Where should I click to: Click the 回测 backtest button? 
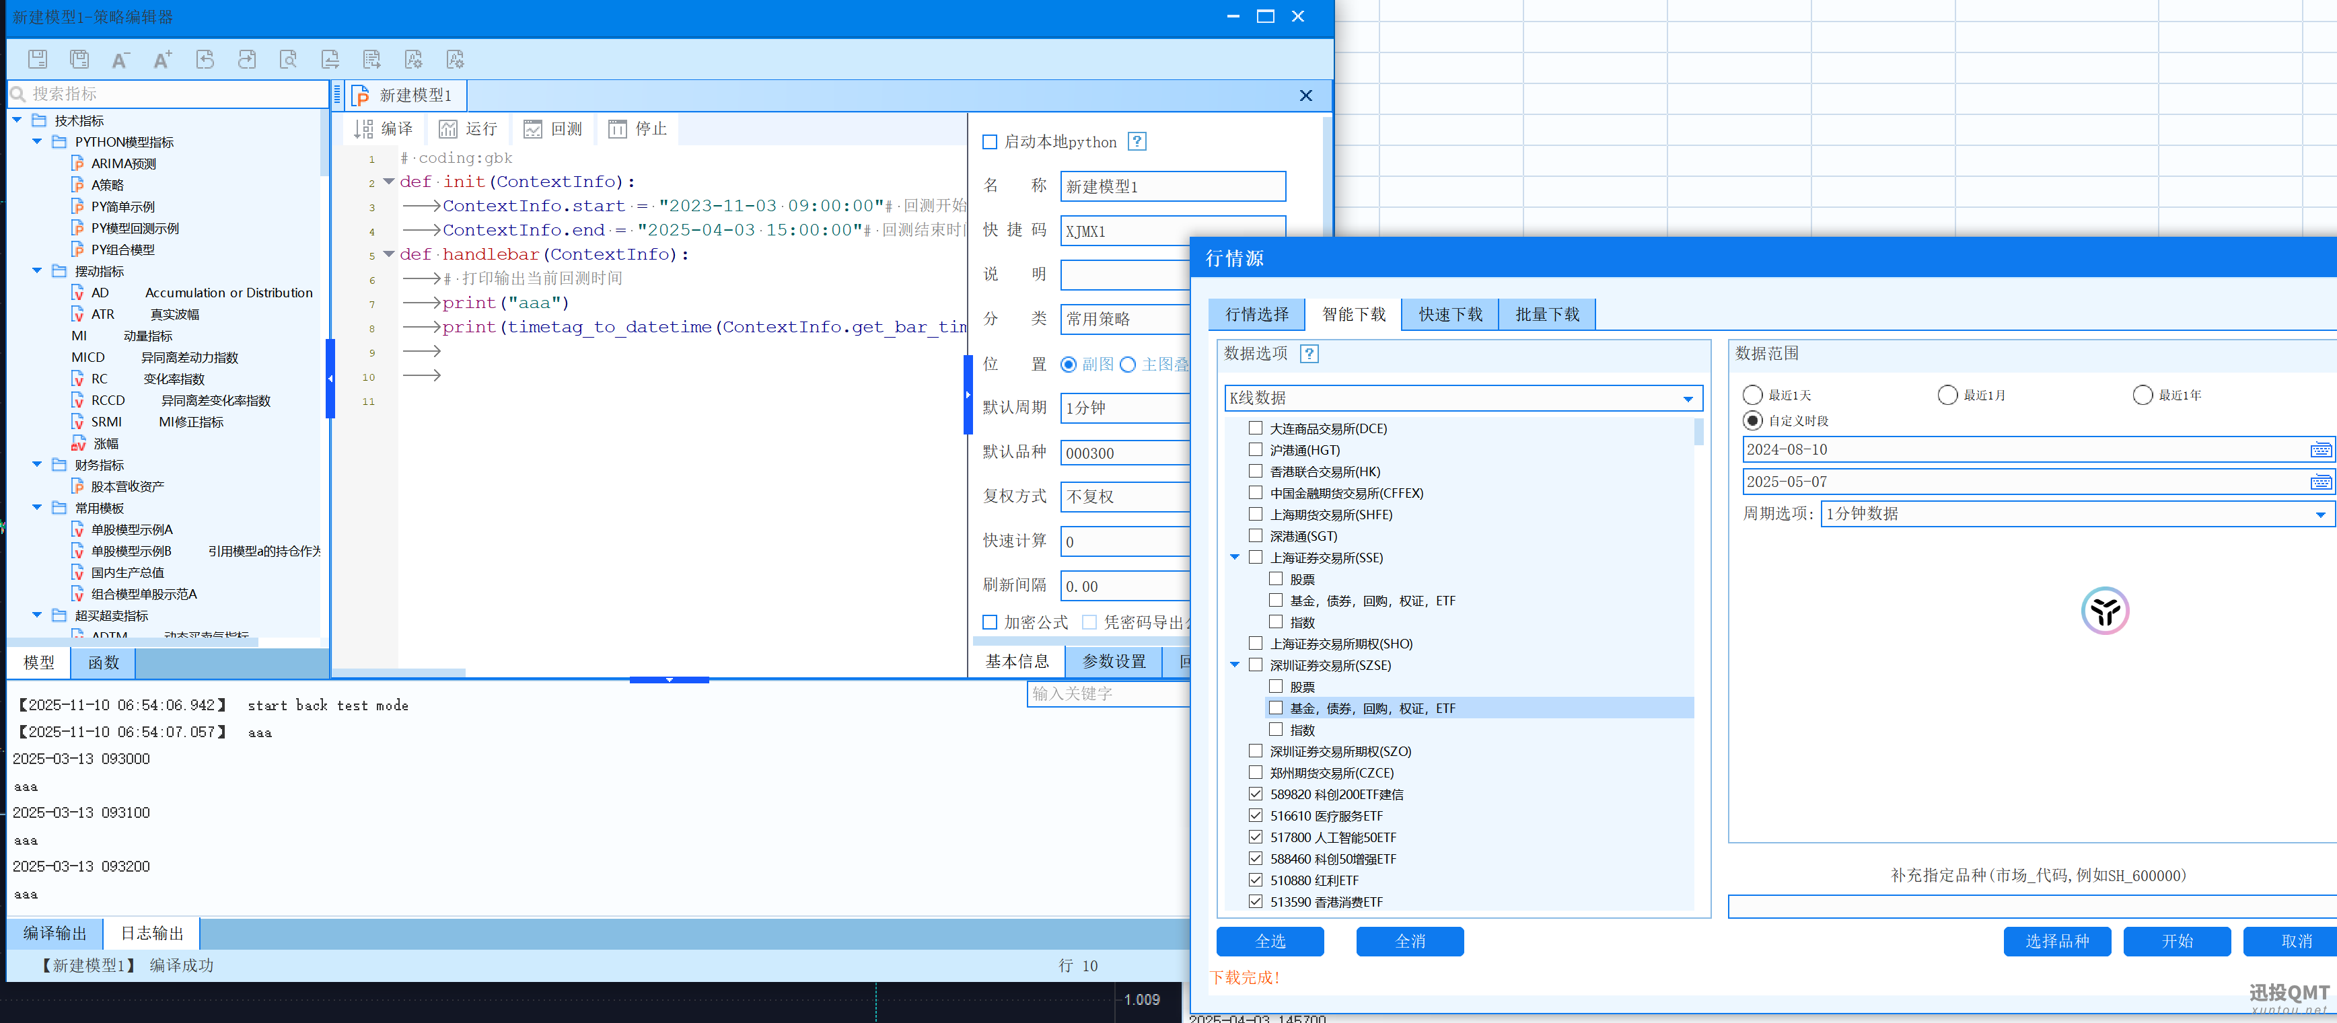click(553, 128)
